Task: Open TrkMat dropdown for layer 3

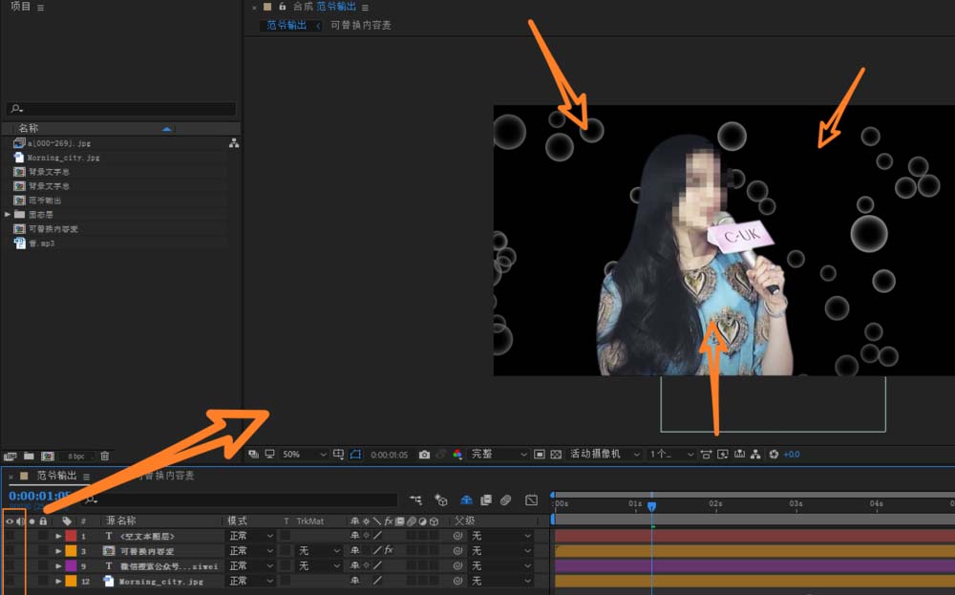Action: (x=319, y=550)
